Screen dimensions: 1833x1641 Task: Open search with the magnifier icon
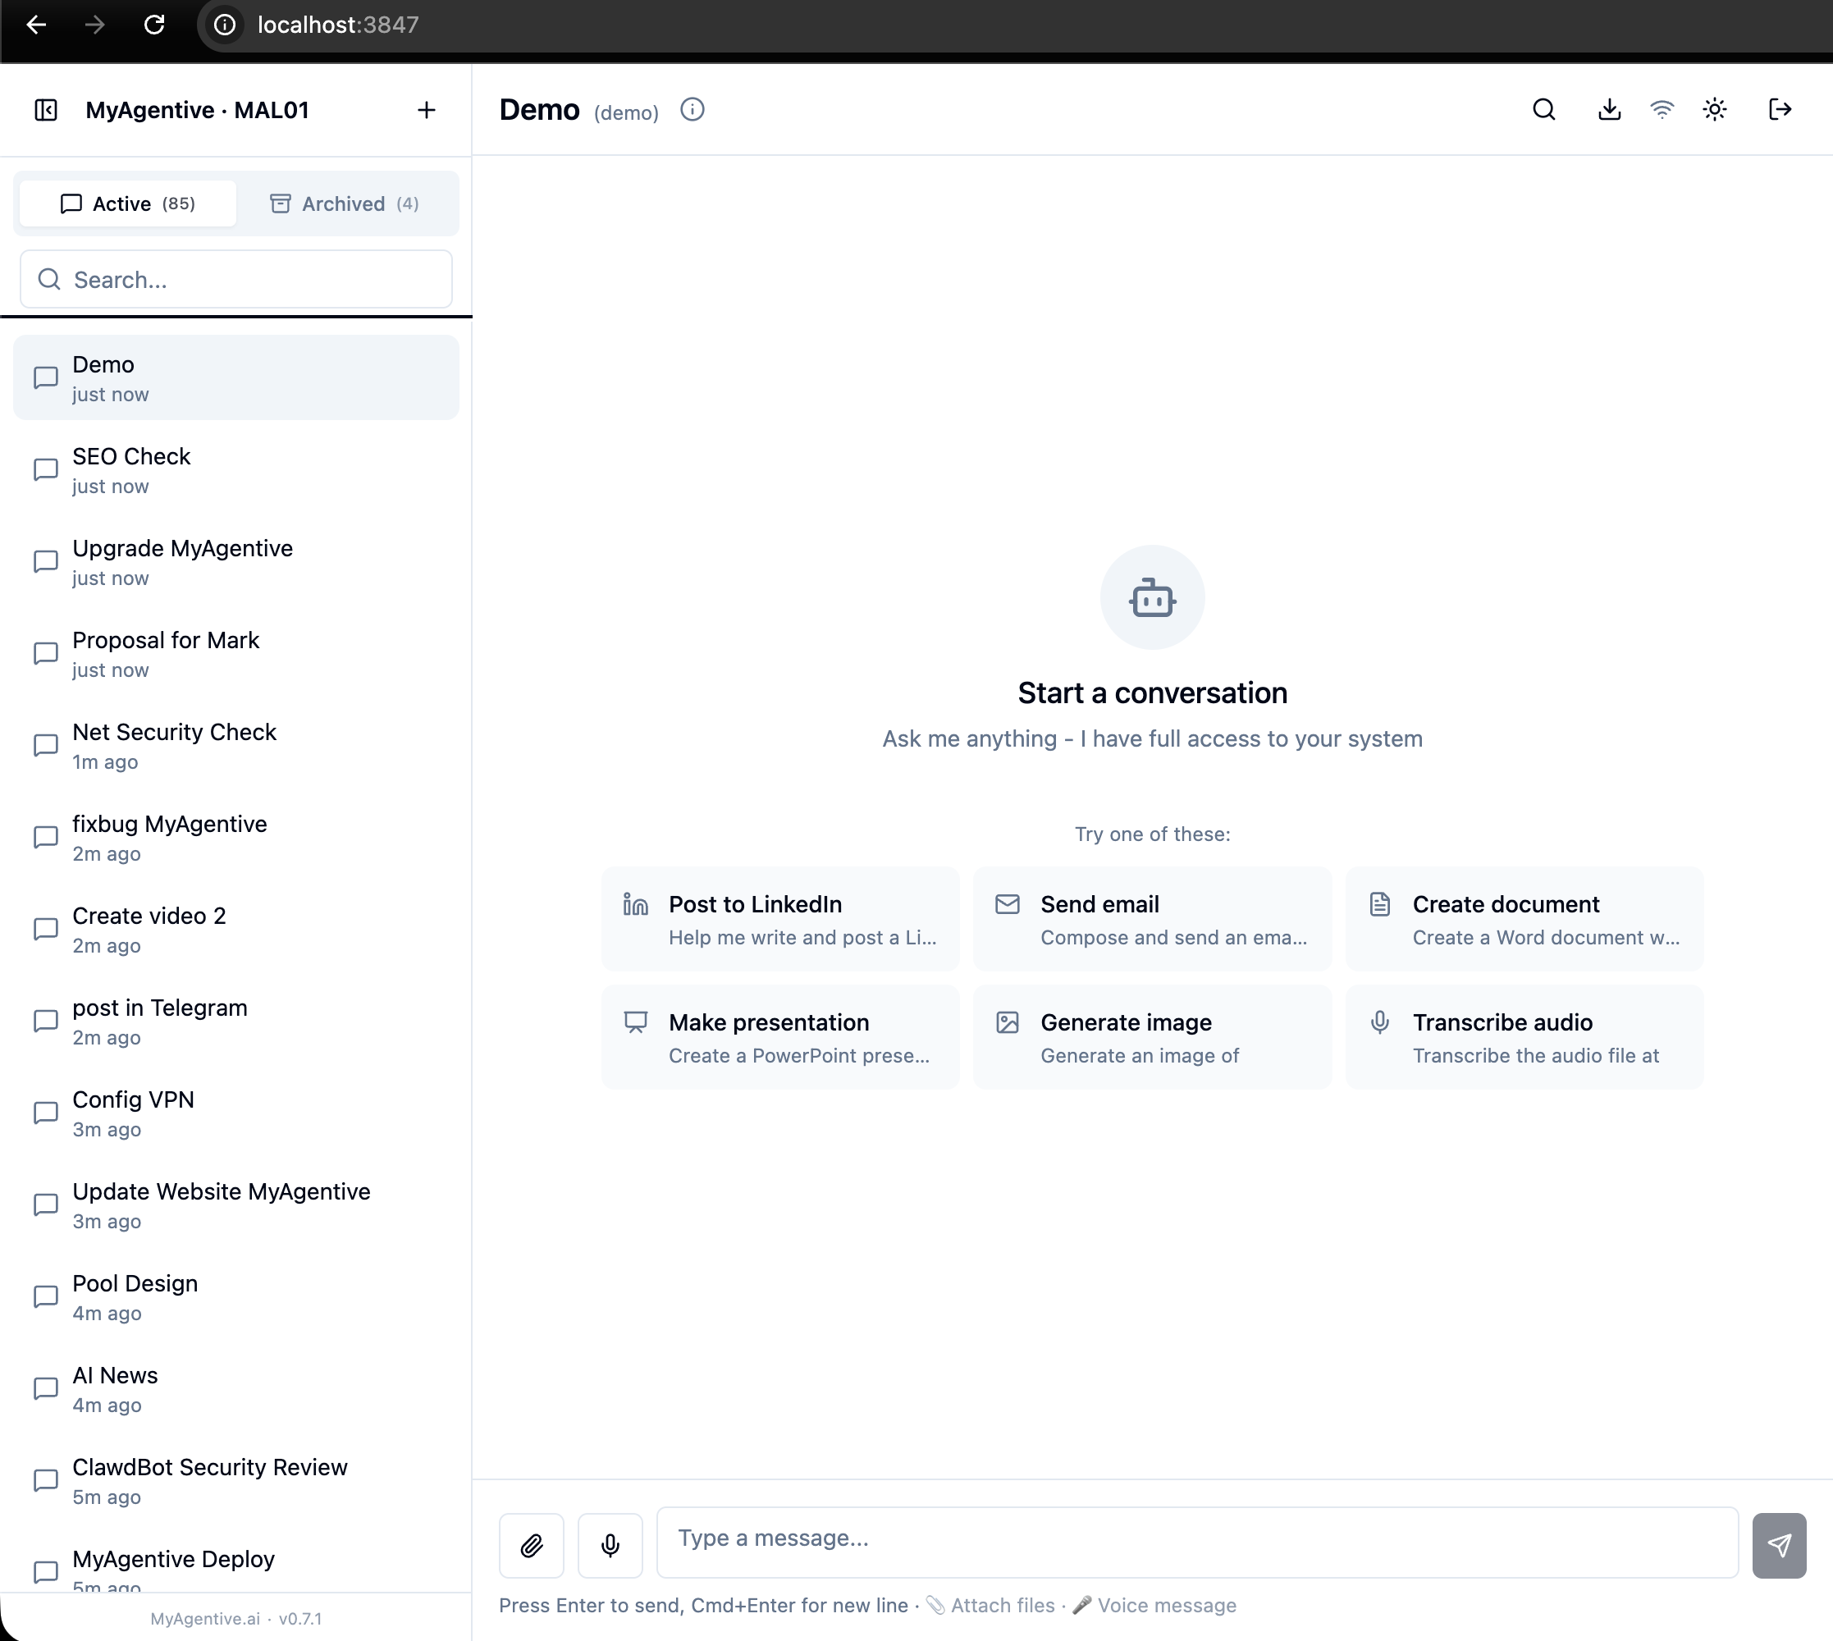click(1543, 109)
